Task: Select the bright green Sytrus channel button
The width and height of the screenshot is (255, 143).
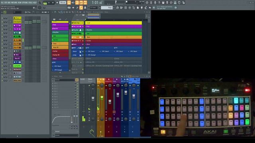Action: (17, 66)
